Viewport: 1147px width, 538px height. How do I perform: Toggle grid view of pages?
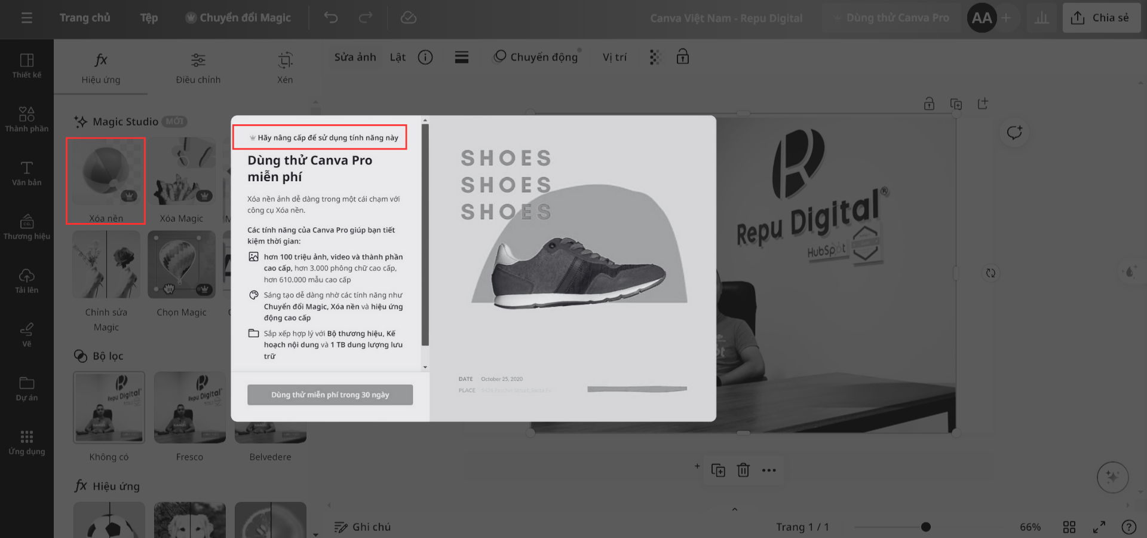[1069, 527]
